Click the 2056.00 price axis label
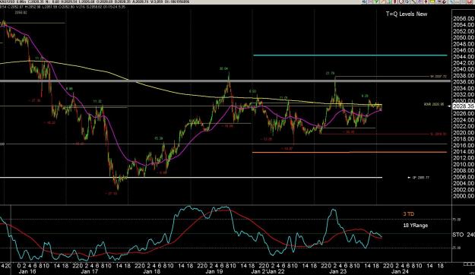 464,19
